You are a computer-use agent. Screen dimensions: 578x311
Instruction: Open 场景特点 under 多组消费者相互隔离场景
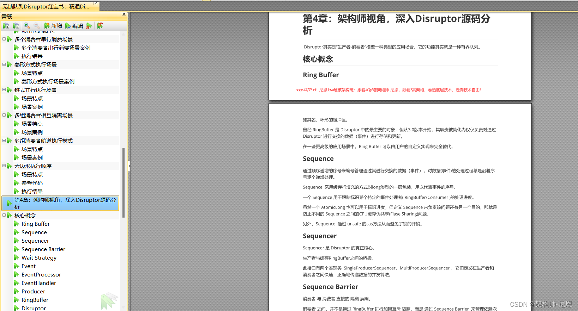point(32,124)
